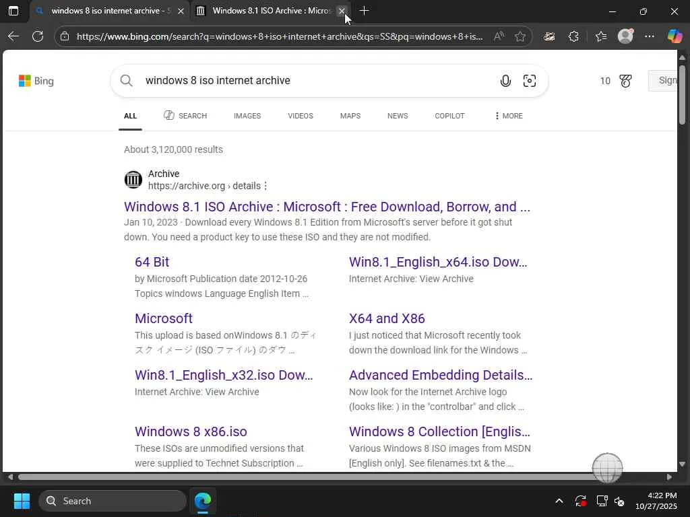This screenshot has height=517, width=690.
Task: Open Advanced Embedding Details link
Action: point(441,375)
